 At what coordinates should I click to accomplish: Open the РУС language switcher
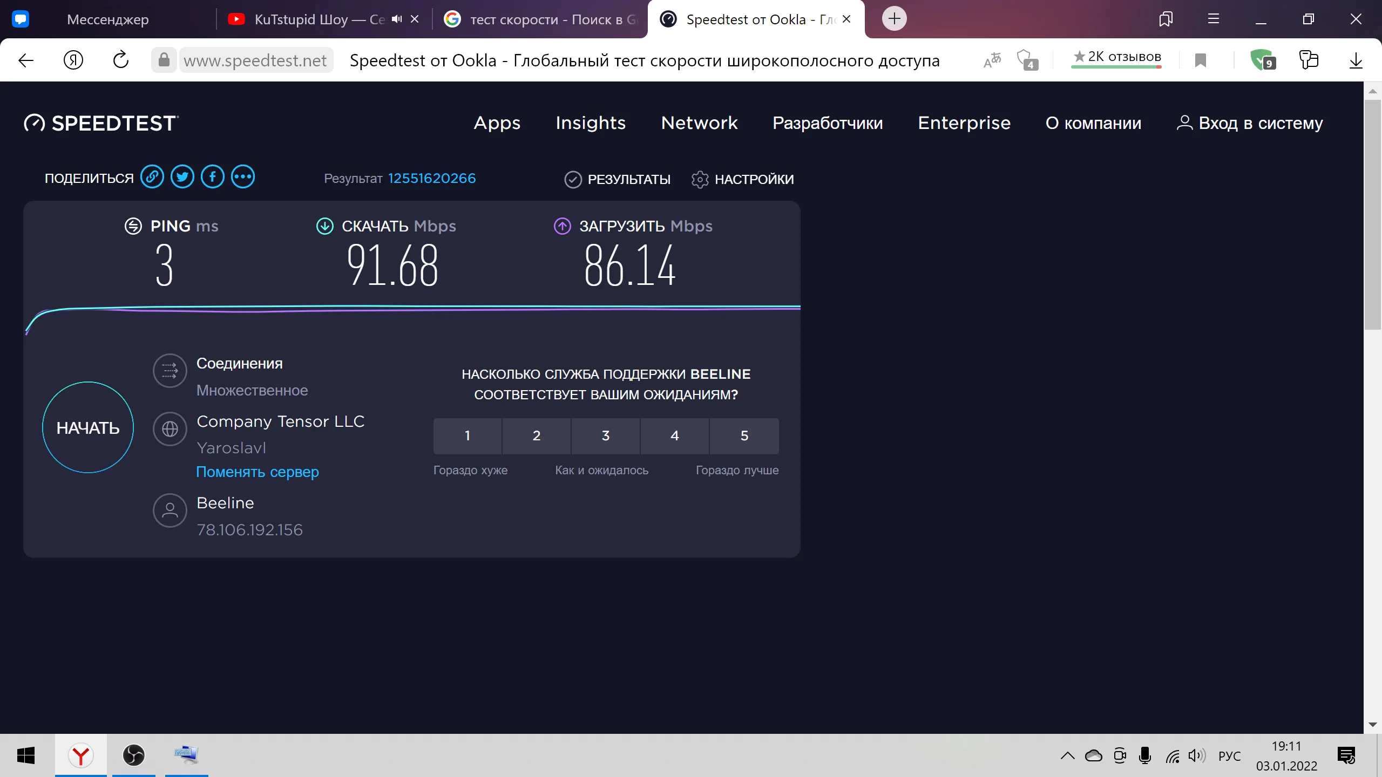point(1229,756)
